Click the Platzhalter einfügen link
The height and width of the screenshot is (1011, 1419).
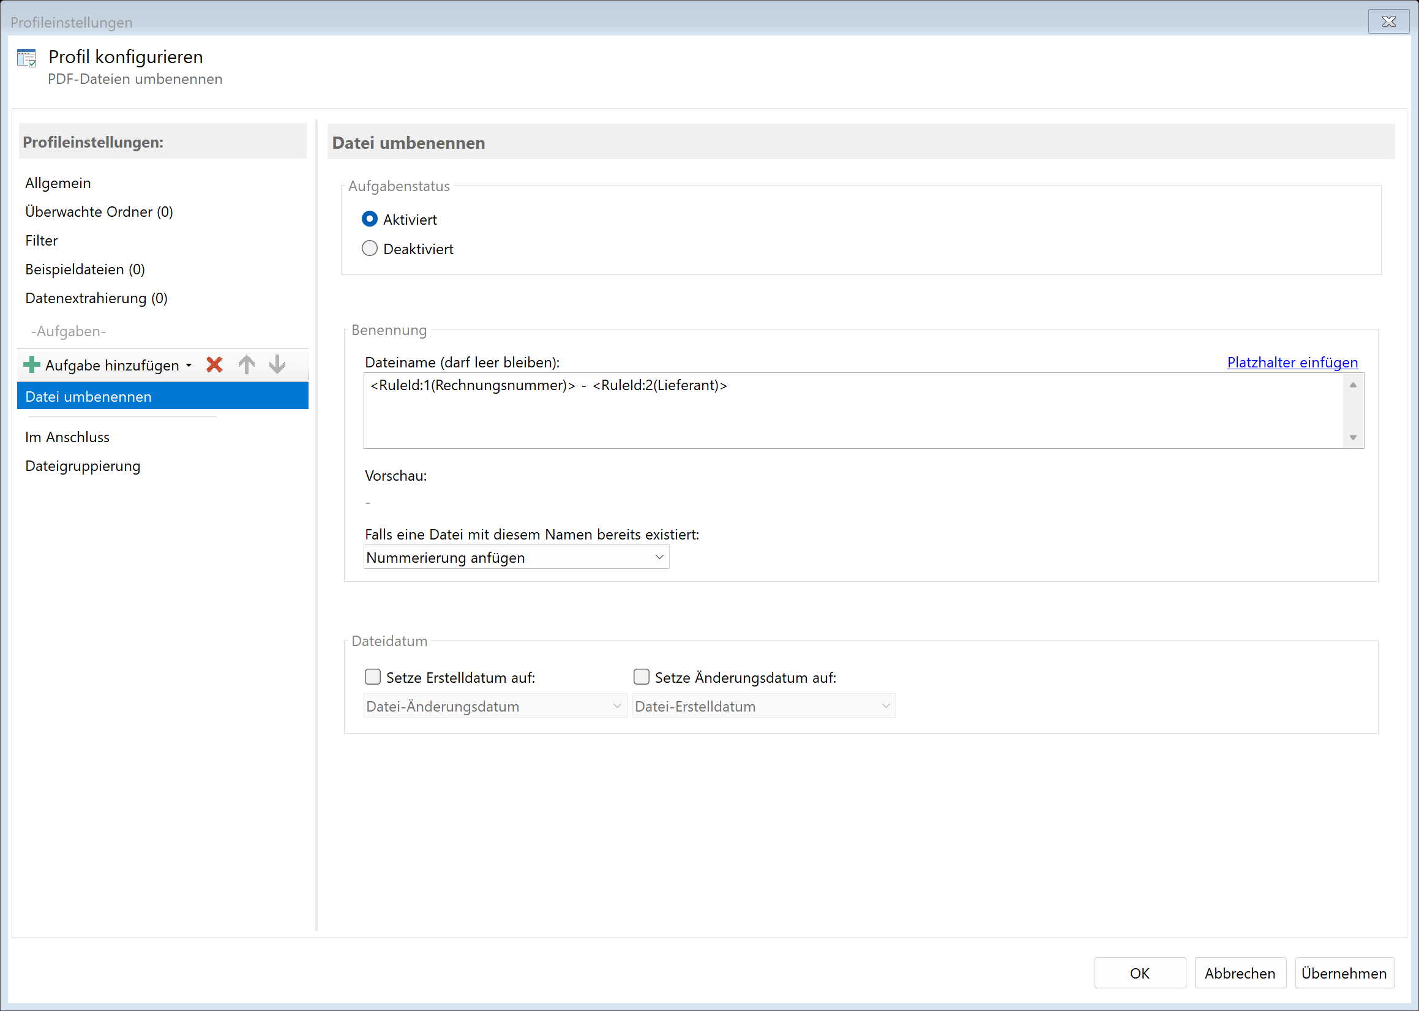click(1292, 363)
